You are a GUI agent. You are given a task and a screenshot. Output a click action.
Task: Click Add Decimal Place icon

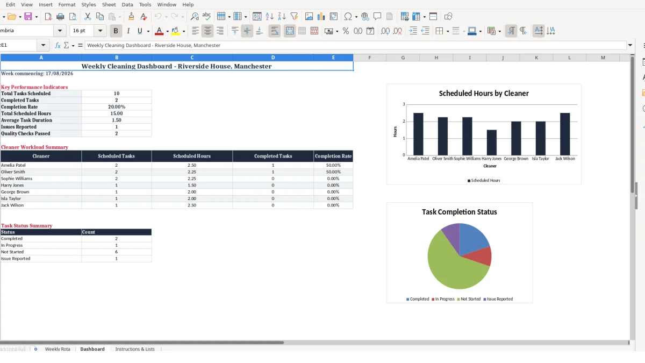(x=385, y=31)
